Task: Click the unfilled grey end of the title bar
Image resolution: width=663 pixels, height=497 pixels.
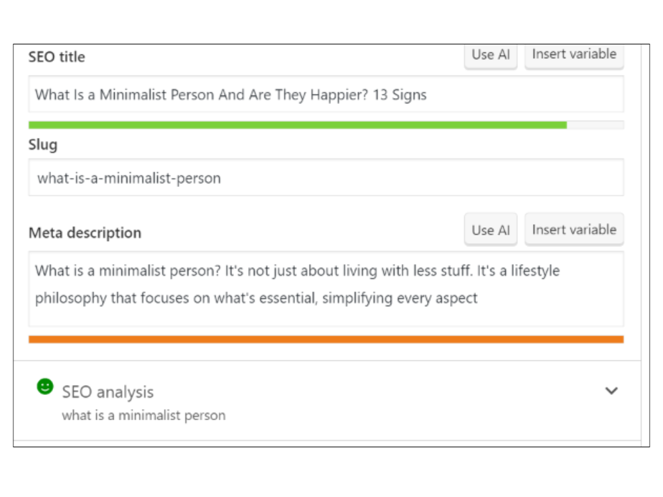Action: pos(595,125)
